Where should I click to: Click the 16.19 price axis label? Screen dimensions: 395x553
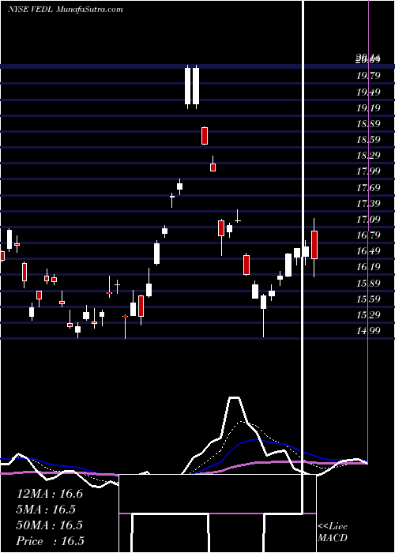(x=368, y=267)
